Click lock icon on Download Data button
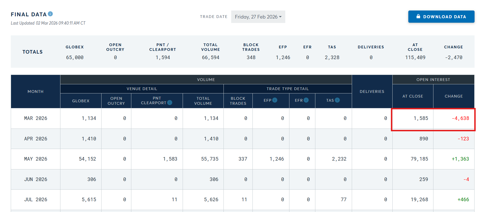This screenshot has height=212, width=482. (x=418, y=16)
